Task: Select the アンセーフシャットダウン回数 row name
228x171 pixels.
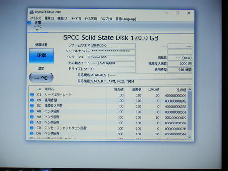Action: 65,128
